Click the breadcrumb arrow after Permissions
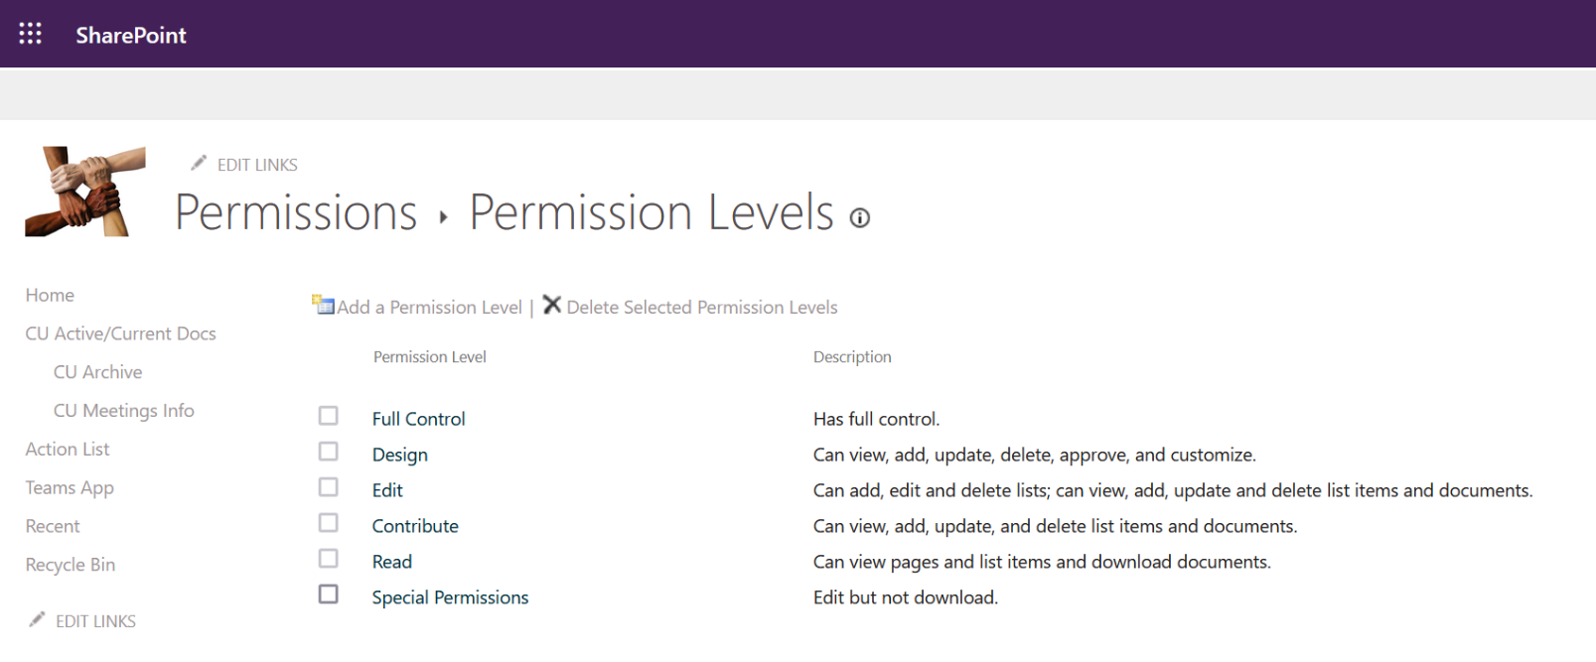This screenshot has width=1596, height=662. coord(443,217)
